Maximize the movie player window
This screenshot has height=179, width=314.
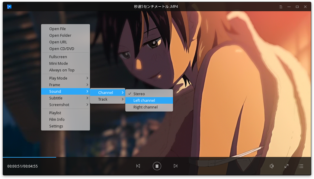pos(297,7)
